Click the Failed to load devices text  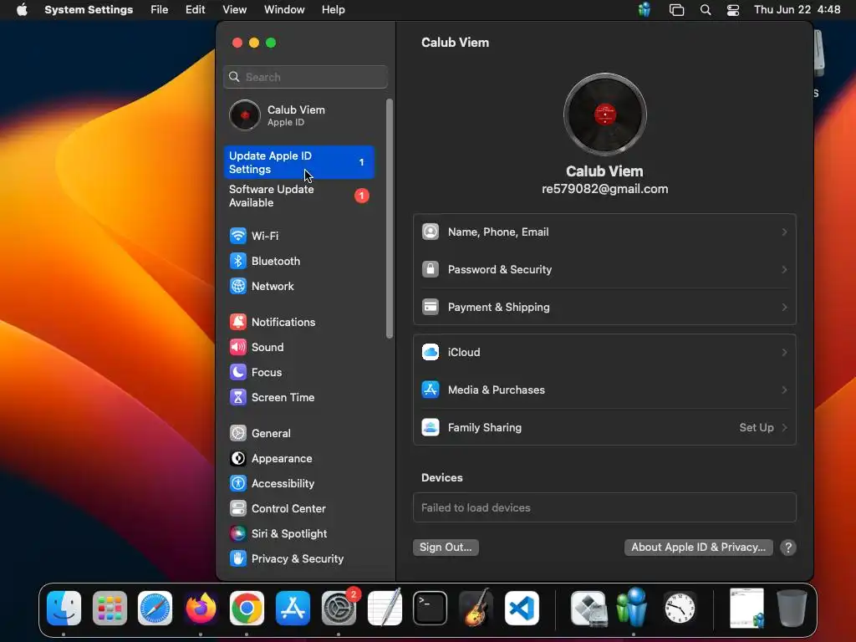tap(476, 507)
